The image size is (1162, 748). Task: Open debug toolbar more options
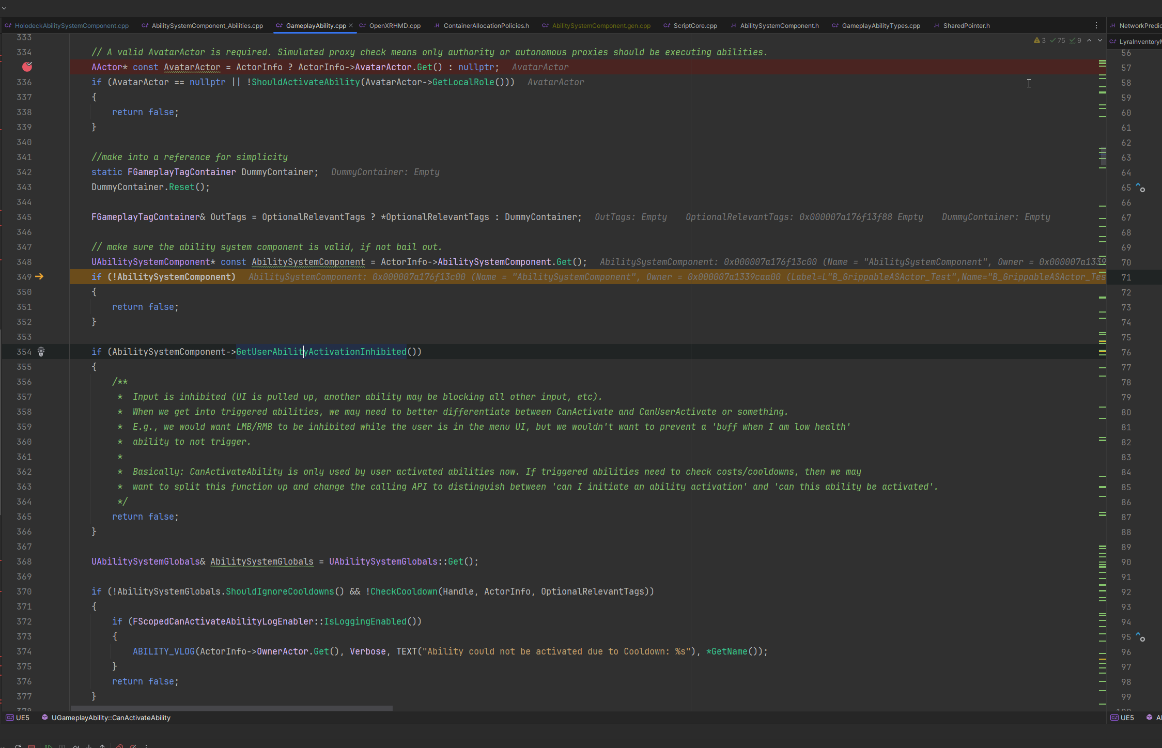(146, 746)
